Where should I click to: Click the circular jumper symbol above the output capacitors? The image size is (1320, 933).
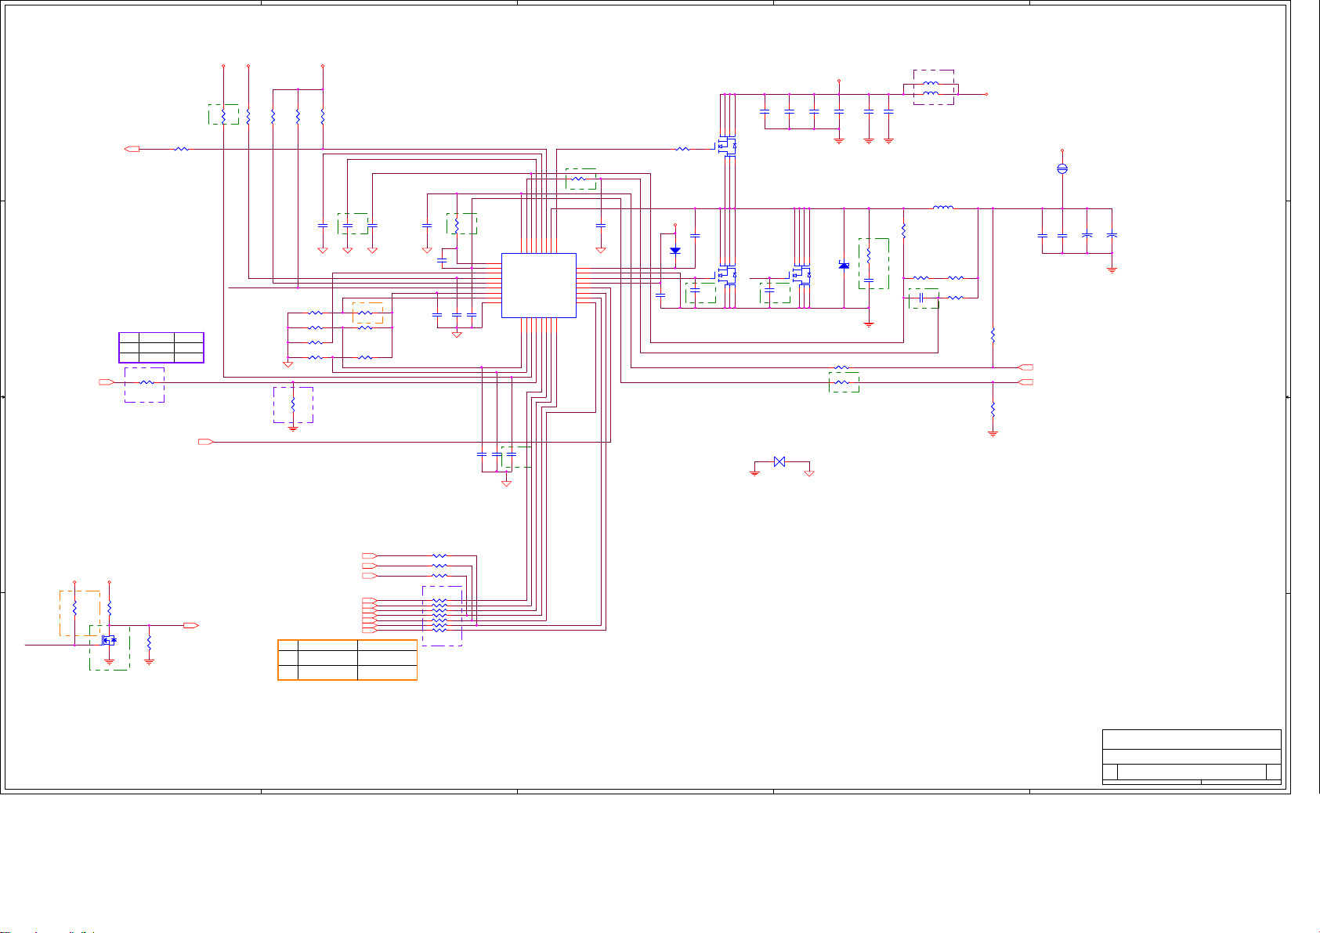point(1062,168)
